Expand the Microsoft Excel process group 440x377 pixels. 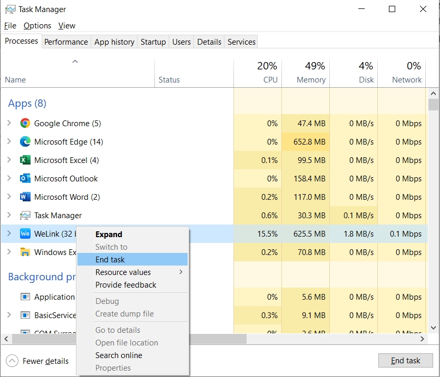9,160
